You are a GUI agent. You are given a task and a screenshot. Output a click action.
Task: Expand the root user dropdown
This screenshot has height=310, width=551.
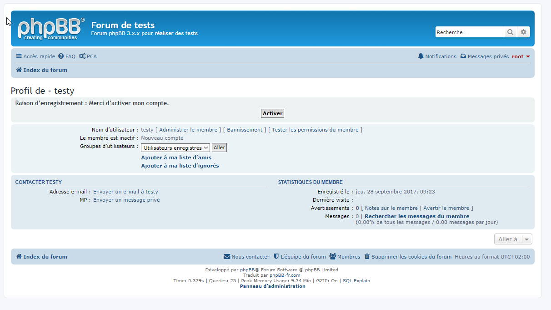(x=521, y=56)
